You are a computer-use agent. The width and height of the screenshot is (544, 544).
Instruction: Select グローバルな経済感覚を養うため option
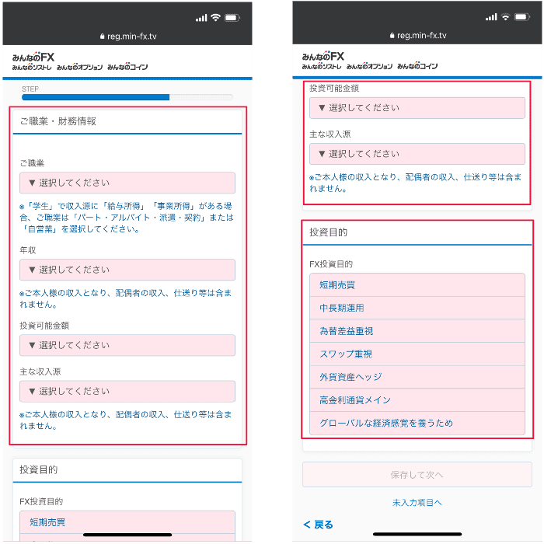[417, 423]
